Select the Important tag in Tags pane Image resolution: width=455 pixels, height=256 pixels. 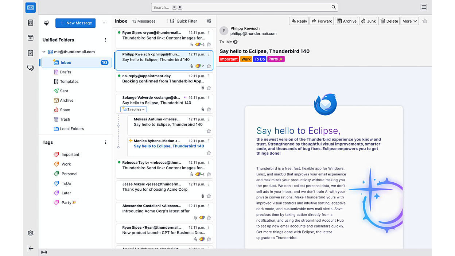coord(70,155)
